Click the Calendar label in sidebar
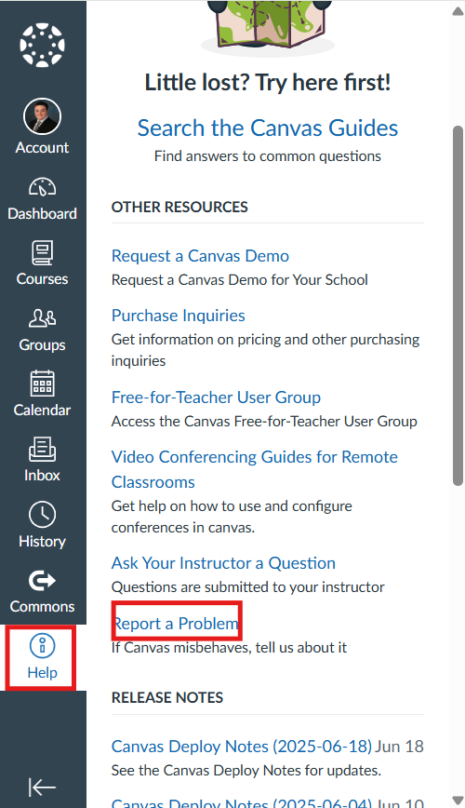 click(42, 411)
